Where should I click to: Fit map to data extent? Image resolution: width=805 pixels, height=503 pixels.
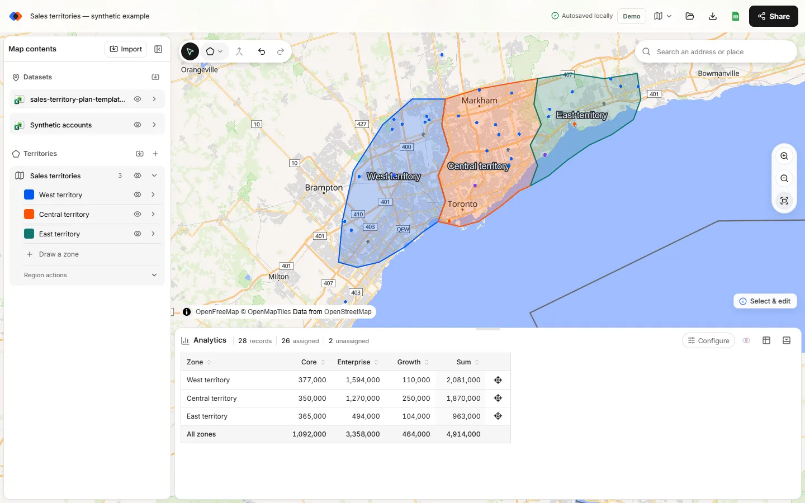click(x=784, y=201)
